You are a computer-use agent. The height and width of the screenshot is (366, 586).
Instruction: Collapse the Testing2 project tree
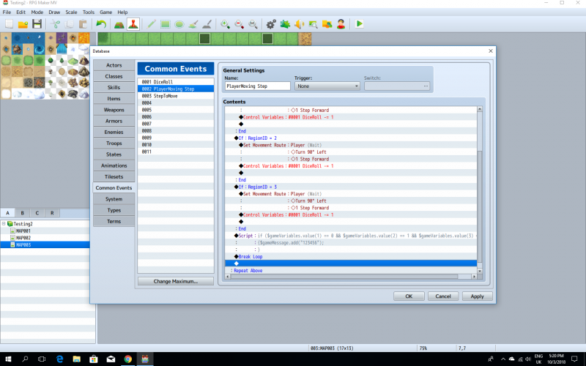(x=4, y=224)
